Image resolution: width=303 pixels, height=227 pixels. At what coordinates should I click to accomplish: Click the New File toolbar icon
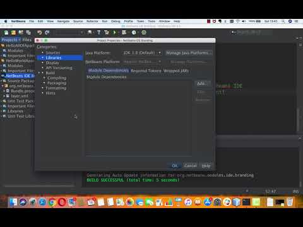click(x=6, y=33)
